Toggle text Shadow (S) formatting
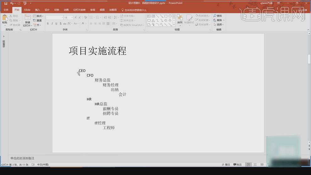Viewport: 311px width, 175px height. pyautogui.click(x=61, y=24)
